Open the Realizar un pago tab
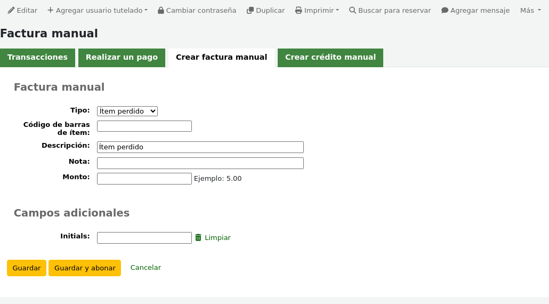The width and height of the screenshot is (549, 304). [x=122, y=58]
